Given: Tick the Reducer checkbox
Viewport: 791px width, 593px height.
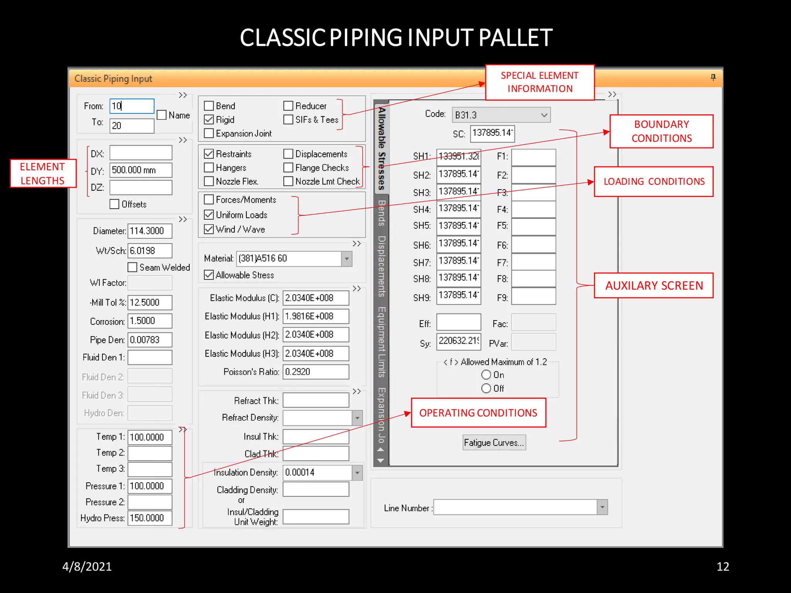Looking at the screenshot, I should click(288, 106).
